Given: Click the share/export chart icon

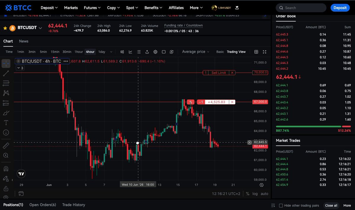Looking at the screenshot, I should coord(147,52).
